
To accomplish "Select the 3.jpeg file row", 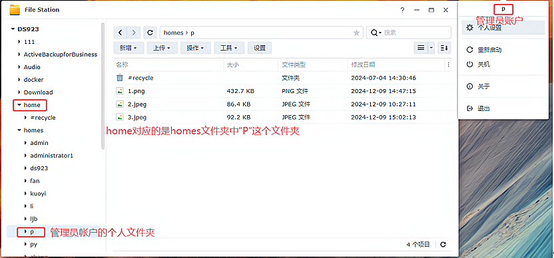I will tap(282, 117).
